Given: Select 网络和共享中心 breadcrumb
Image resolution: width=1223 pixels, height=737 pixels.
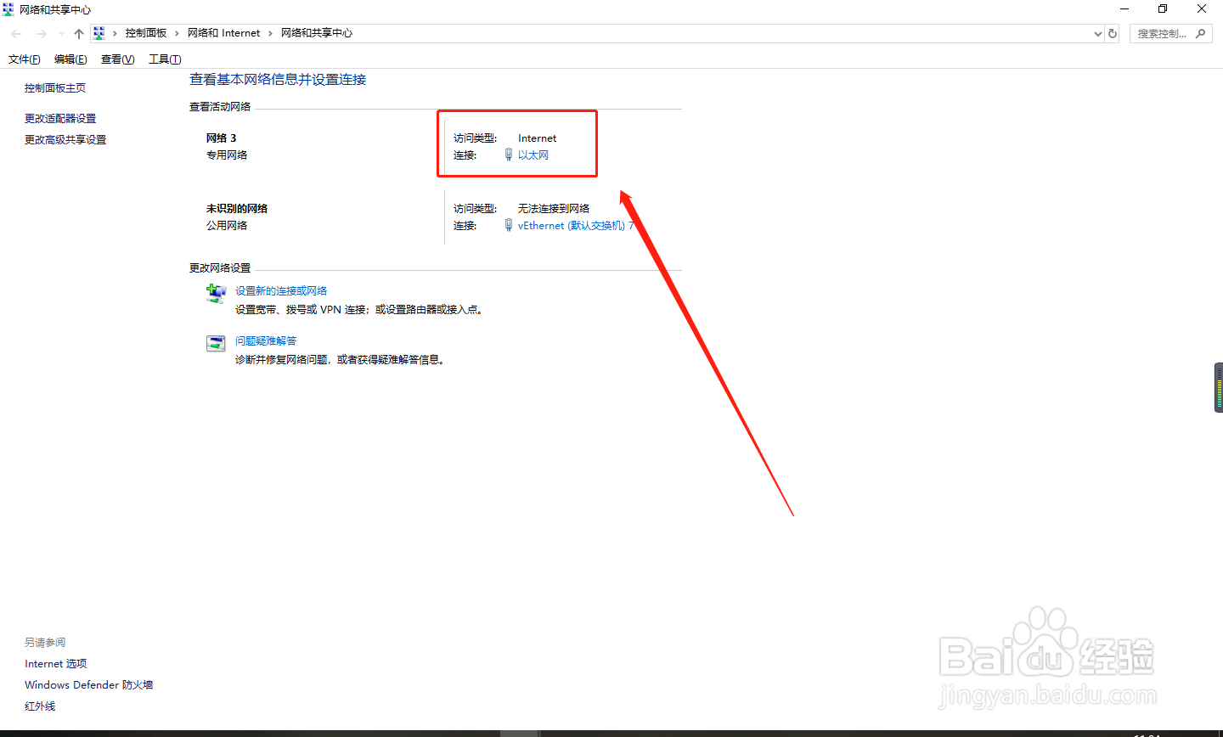Looking at the screenshot, I should pyautogui.click(x=317, y=33).
